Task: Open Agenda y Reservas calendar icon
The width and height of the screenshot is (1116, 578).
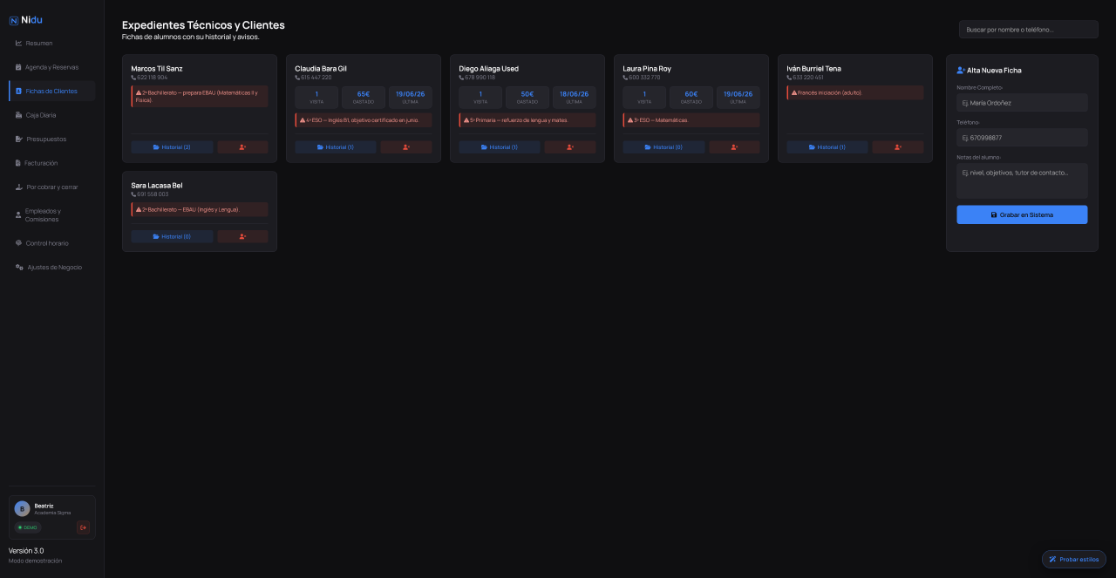Action: pos(18,67)
